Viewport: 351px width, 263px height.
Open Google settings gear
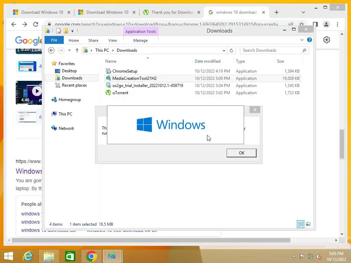pos(327,40)
